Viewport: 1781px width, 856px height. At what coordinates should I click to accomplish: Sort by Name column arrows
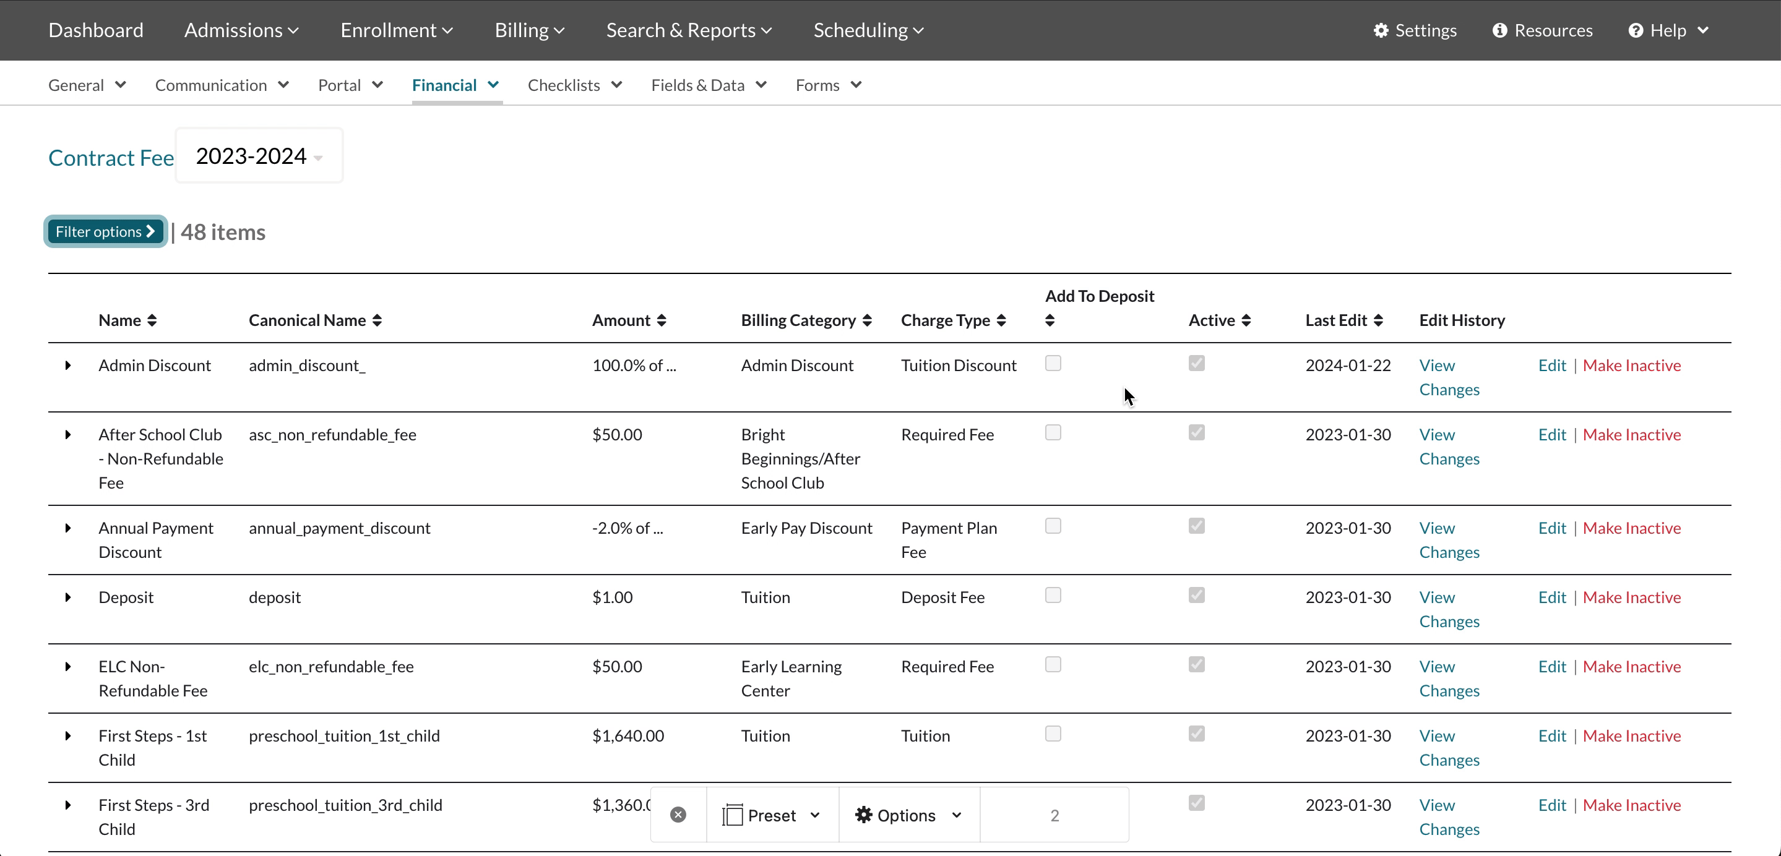point(152,320)
